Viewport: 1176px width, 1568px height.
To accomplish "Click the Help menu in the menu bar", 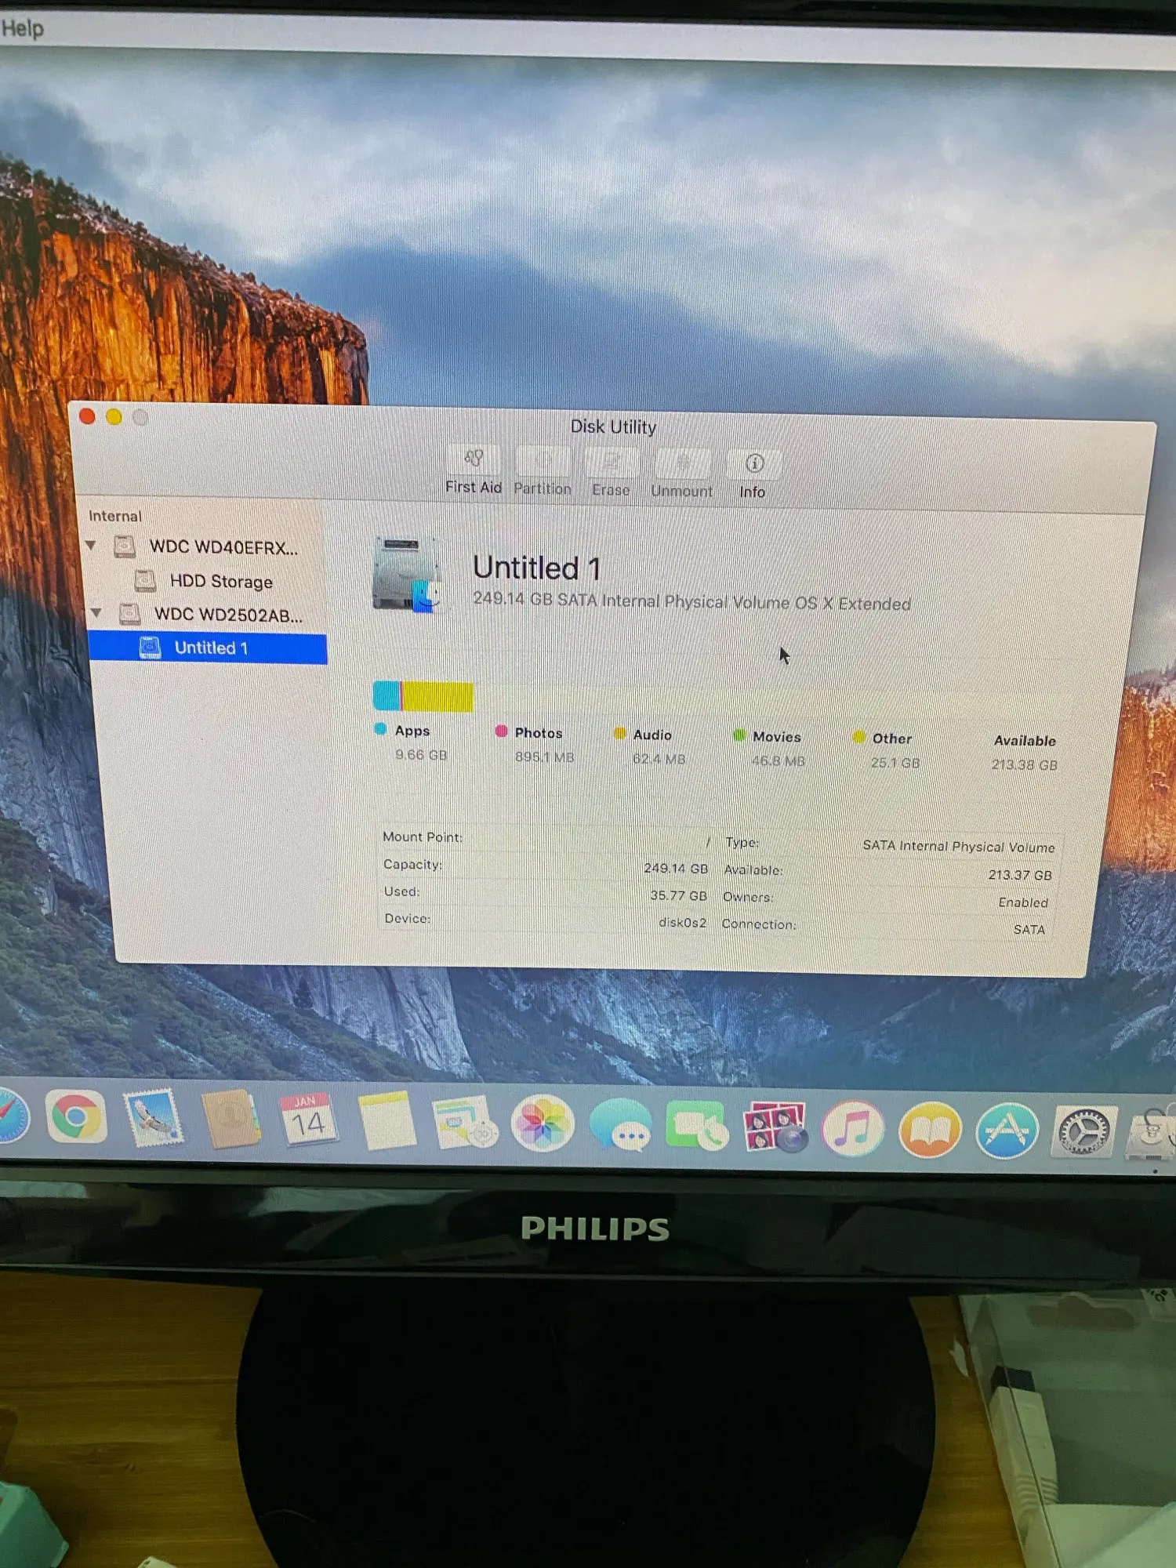I will (x=22, y=29).
